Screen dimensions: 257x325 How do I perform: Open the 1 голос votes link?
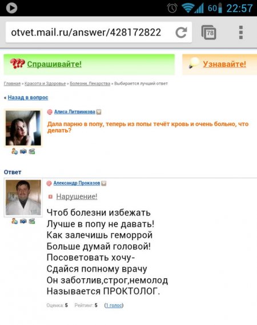click(114, 306)
